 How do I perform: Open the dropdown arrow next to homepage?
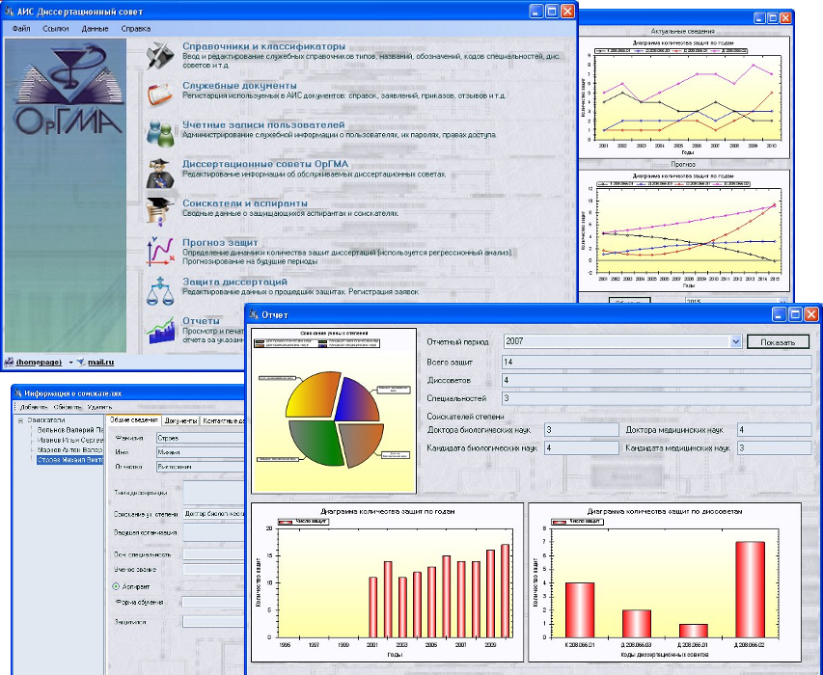(70, 363)
